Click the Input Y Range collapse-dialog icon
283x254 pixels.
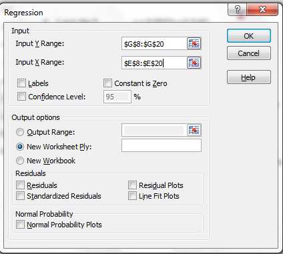tap(194, 43)
